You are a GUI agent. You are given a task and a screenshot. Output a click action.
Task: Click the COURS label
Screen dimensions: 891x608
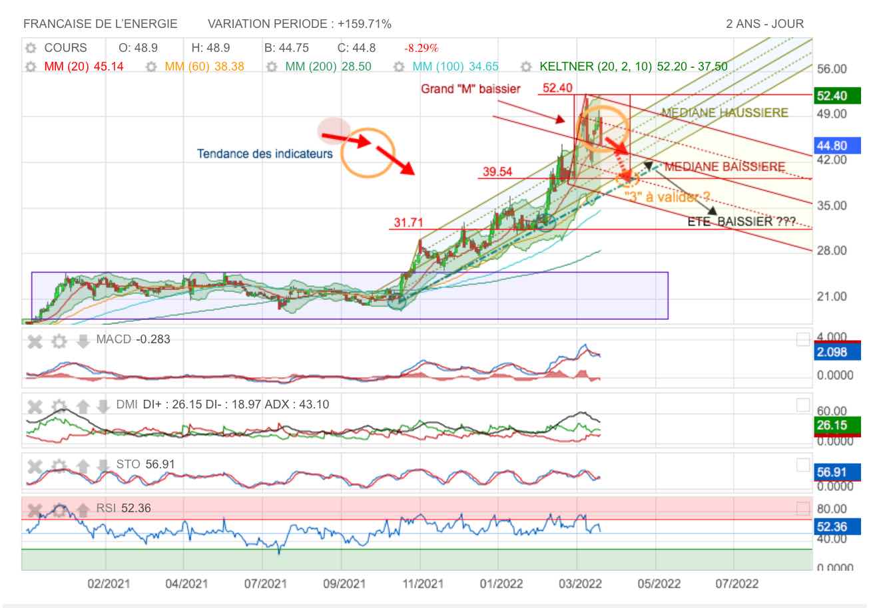coord(65,48)
